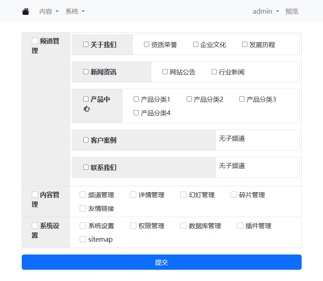Tick the 客户案例 checkbox

(x=86, y=140)
